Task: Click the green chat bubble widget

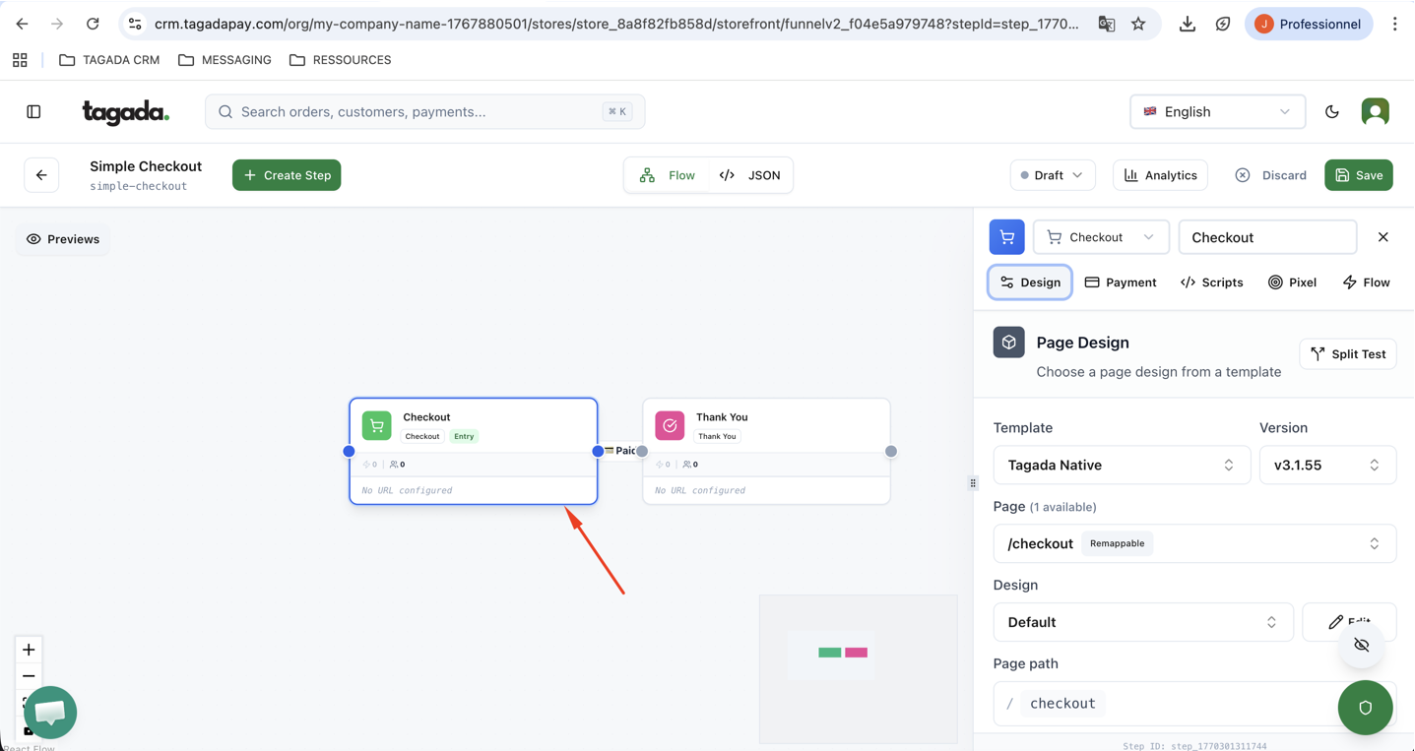Action: pos(50,712)
